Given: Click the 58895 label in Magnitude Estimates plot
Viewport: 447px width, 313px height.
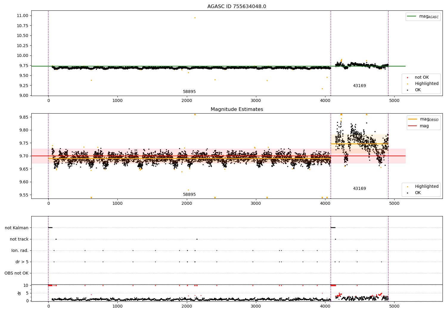Looking at the screenshot, I should coord(189,195).
